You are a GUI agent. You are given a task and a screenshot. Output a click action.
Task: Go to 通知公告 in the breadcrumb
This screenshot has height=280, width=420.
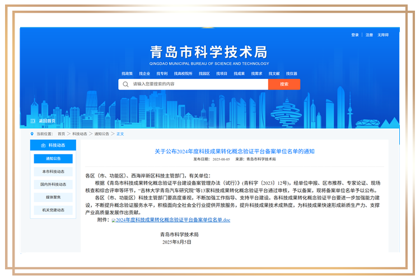[x=102, y=134]
